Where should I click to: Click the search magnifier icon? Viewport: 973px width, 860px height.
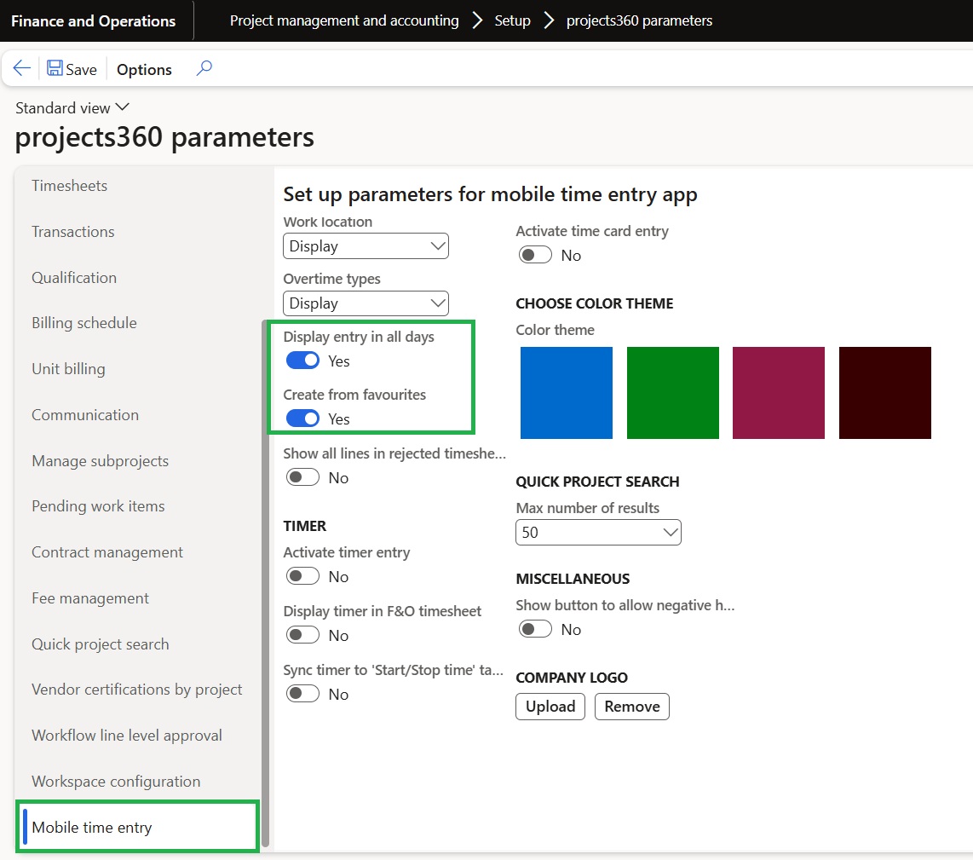click(x=204, y=68)
